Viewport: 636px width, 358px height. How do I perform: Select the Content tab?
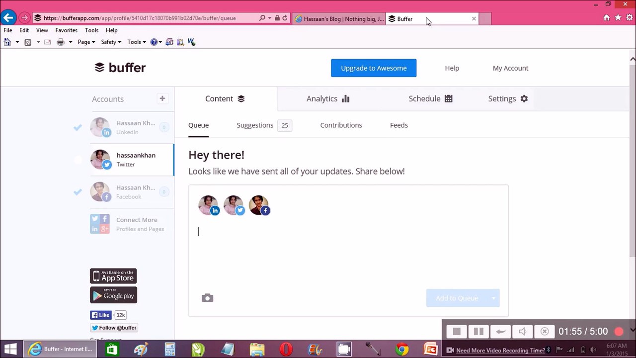[x=226, y=98]
